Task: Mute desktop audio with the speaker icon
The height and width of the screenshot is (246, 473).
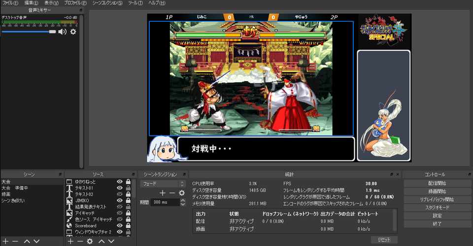Action: click(62, 31)
